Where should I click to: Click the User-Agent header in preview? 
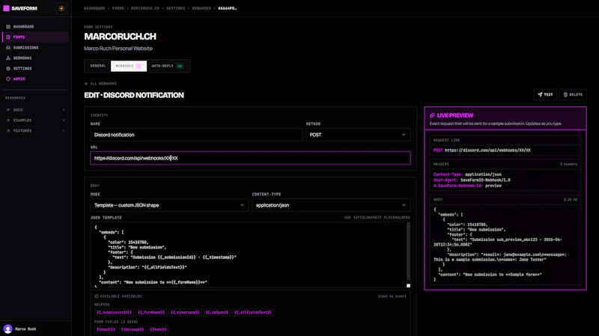click(x=472, y=180)
